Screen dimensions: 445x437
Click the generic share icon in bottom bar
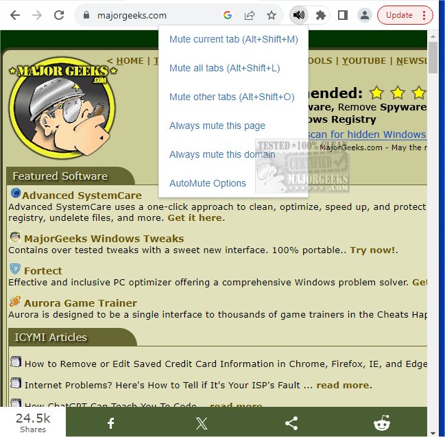click(x=291, y=423)
